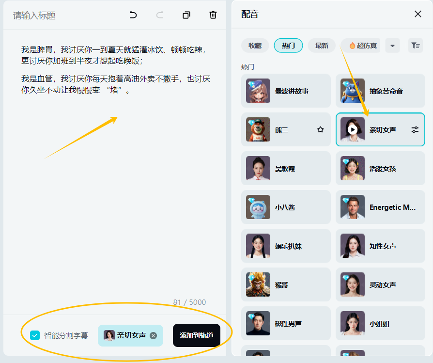Expand the dropdown arrow beside 超仿真
This screenshot has height=363, width=433.
pos(393,45)
